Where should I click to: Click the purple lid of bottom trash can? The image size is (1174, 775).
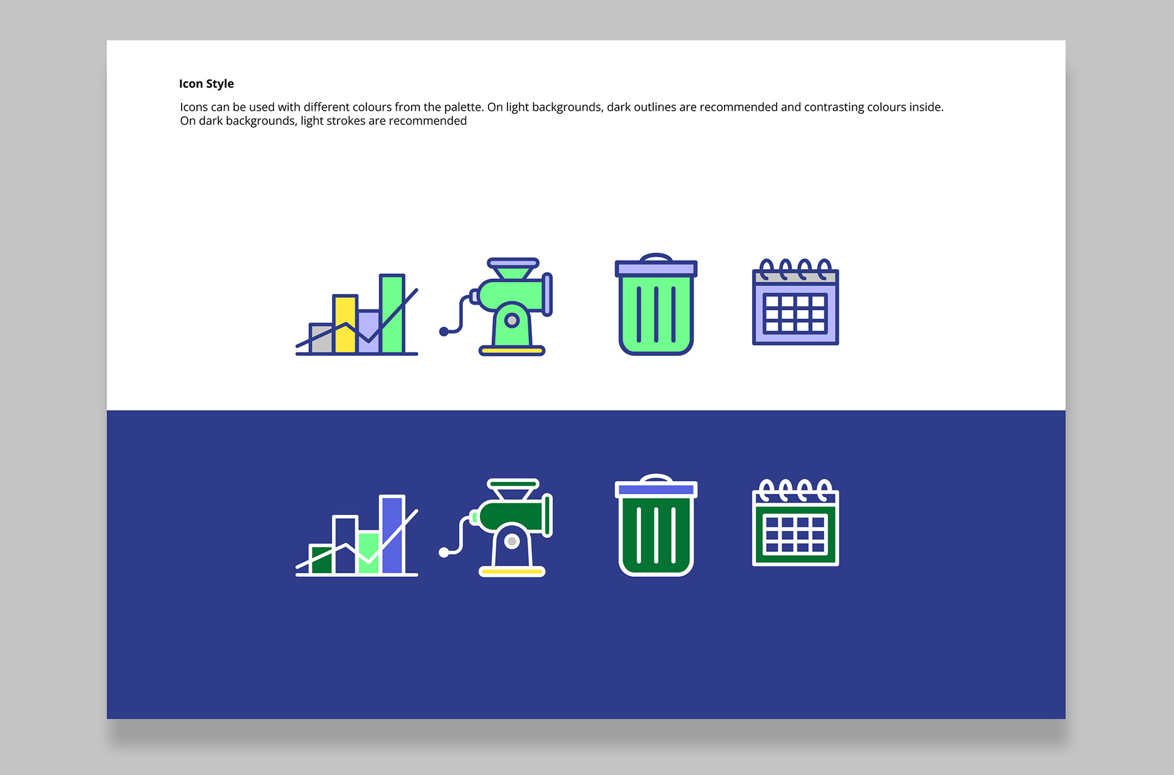click(x=655, y=490)
